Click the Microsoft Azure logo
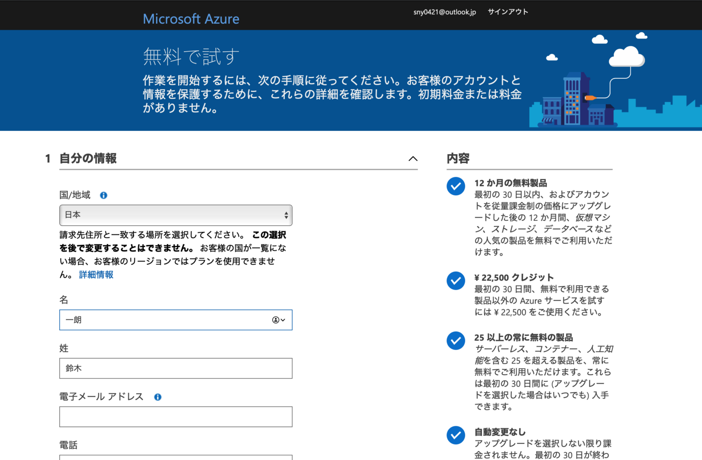702x460 pixels. point(191,19)
